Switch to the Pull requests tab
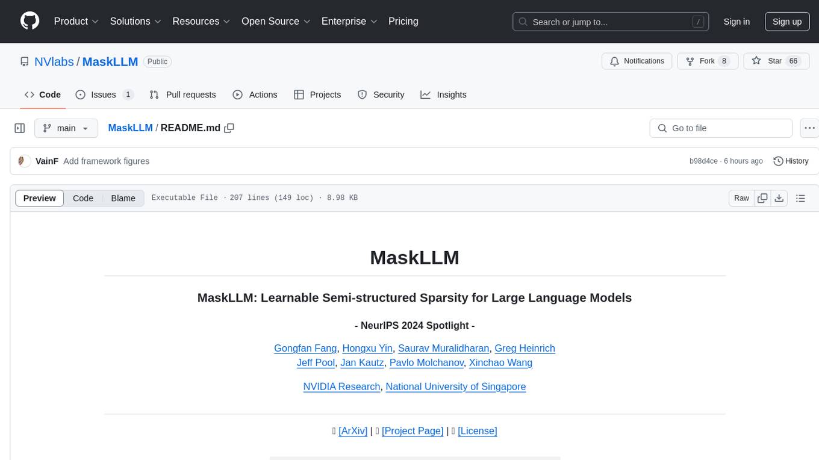819x460 pixels. 182,95
